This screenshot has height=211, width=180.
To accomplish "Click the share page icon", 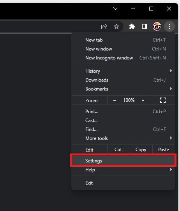I will pos(104,26).
